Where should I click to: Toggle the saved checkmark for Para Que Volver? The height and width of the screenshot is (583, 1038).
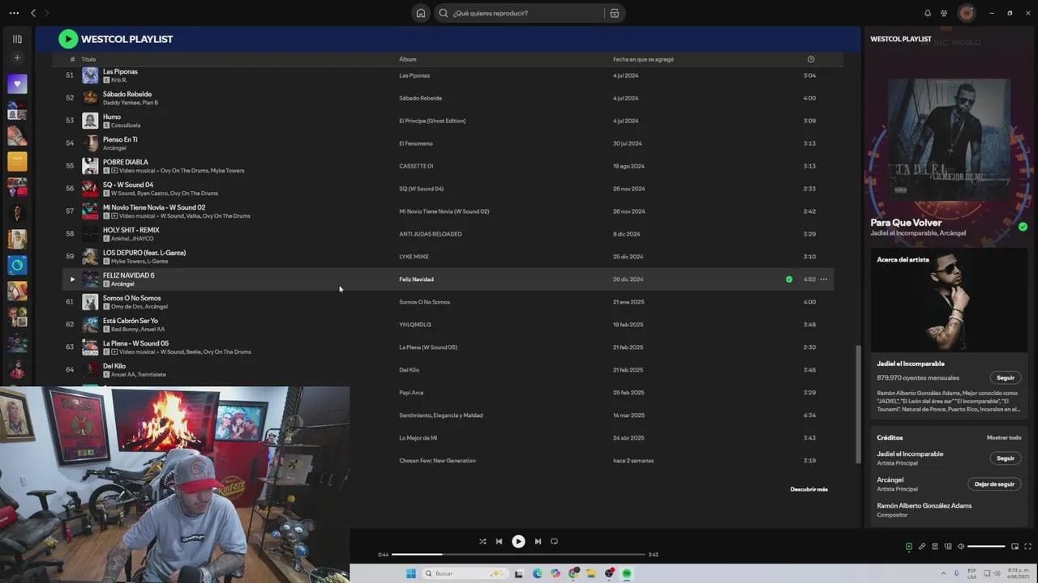1023,227
